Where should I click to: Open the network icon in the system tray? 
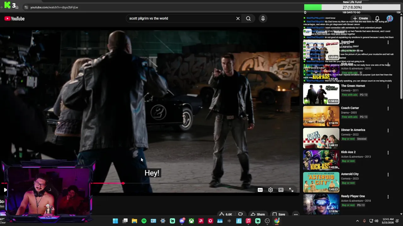tap(371, 221)
